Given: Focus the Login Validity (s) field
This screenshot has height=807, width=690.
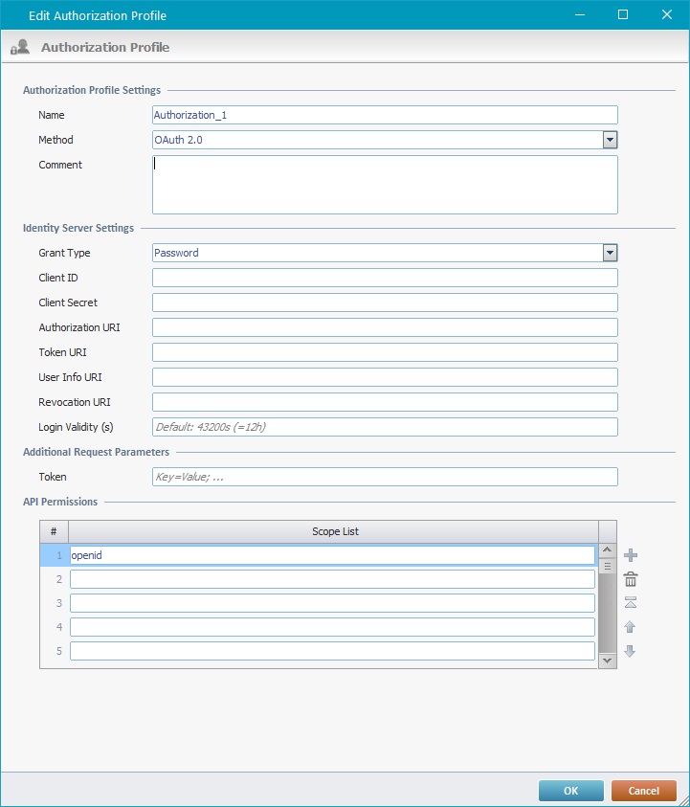Looking at the screenshot, I should tap(385, 427).
